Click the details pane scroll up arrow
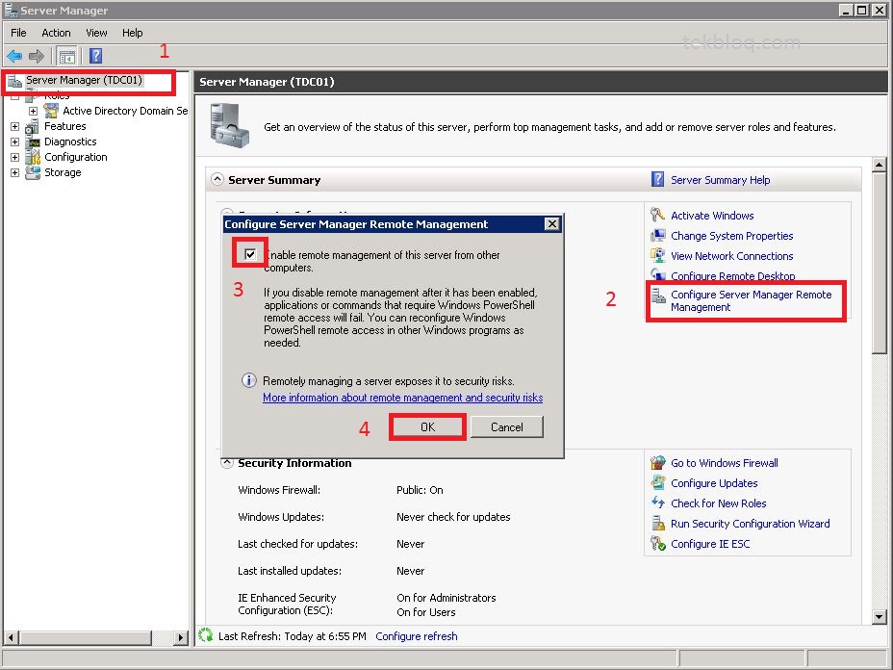The width and height of the screenshot is (893, 670). tap(879, 166)
